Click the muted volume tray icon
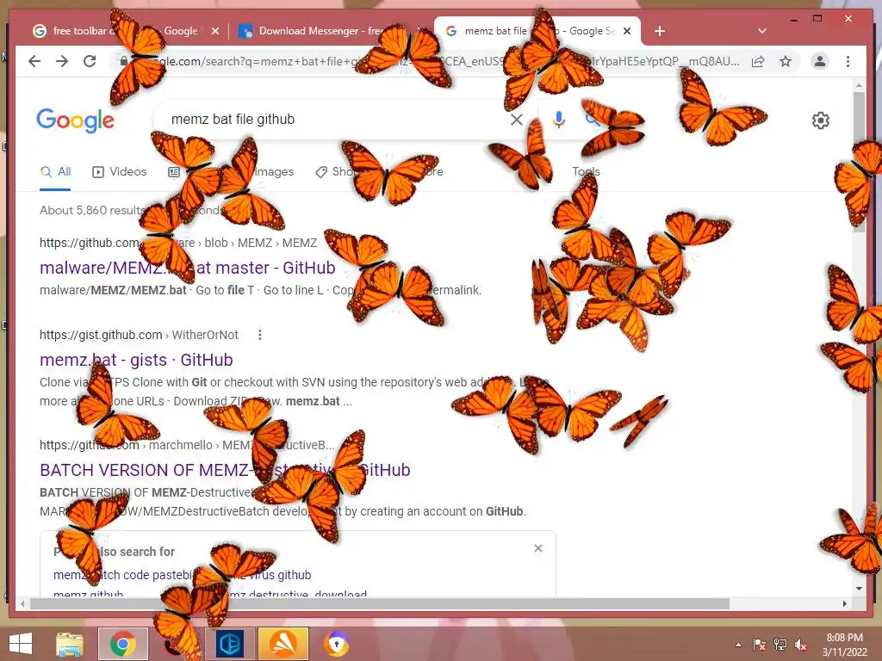The image size is (882, 661). click(801, 645)
